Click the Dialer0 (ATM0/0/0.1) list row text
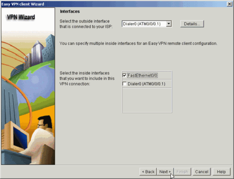Viewport: 234px width, 179px height. tap(146, 84)
